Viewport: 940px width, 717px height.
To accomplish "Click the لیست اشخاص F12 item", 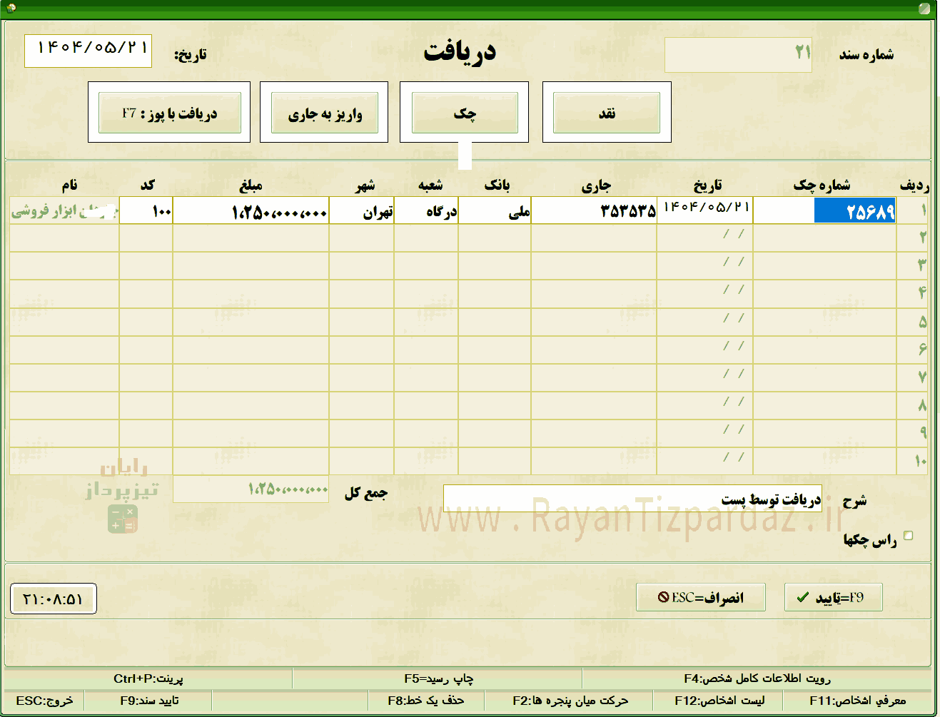I will point(719,701).
